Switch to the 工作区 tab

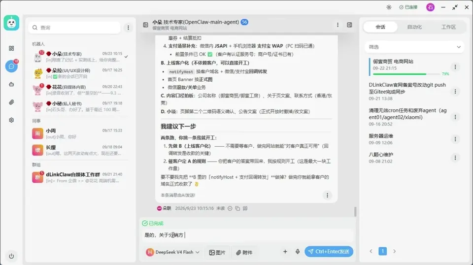(448, 27)
